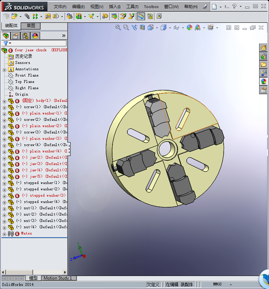
Task: Click the Zoom to Fit magnifier icon
Action: pos(118,27)
